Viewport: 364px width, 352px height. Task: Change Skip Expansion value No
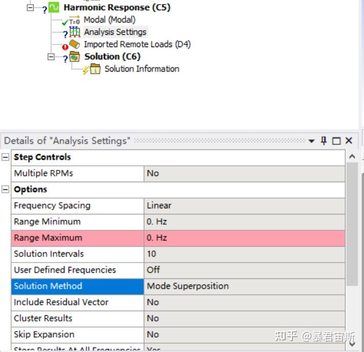pyautogui.click(x=244, y=335)
